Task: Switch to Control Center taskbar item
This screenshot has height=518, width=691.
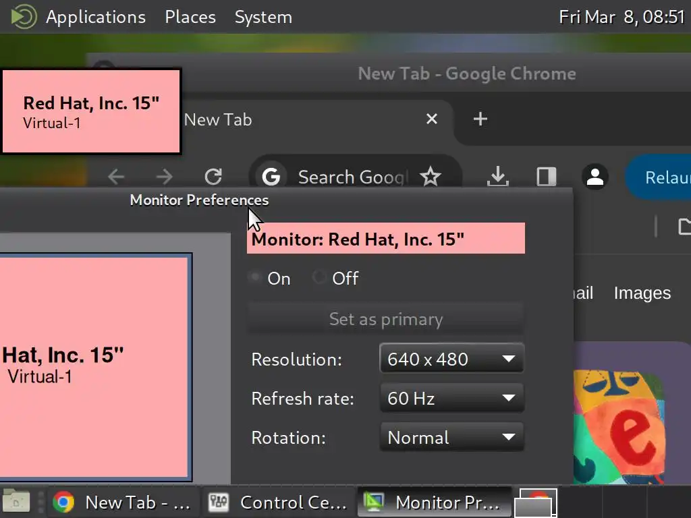Action: 279,502
